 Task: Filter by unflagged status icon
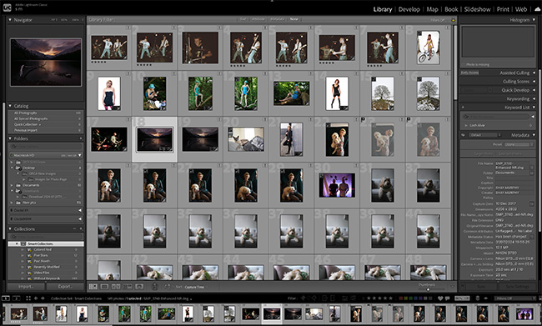[309, 298]
